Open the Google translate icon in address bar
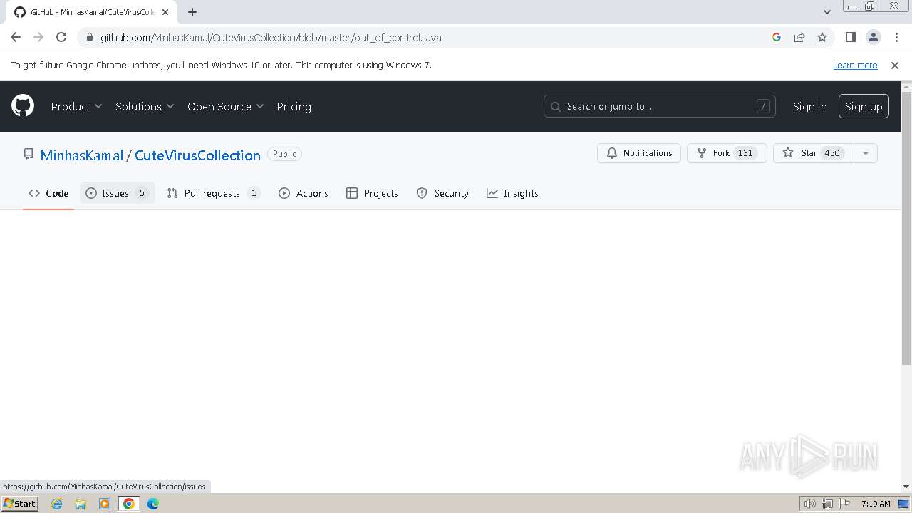Screen dimensions: 912x513 [777, 37]
